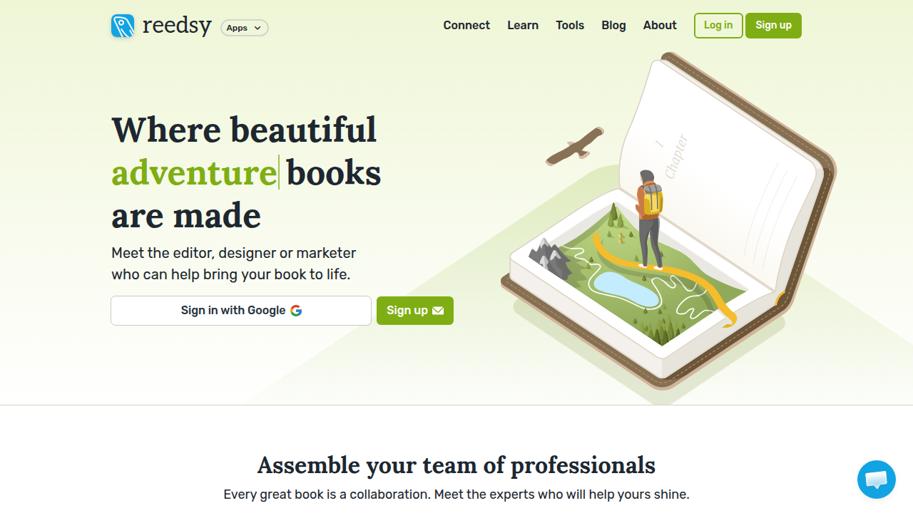Click Sign up in the header
913x513 pixels.
(773, 26)
